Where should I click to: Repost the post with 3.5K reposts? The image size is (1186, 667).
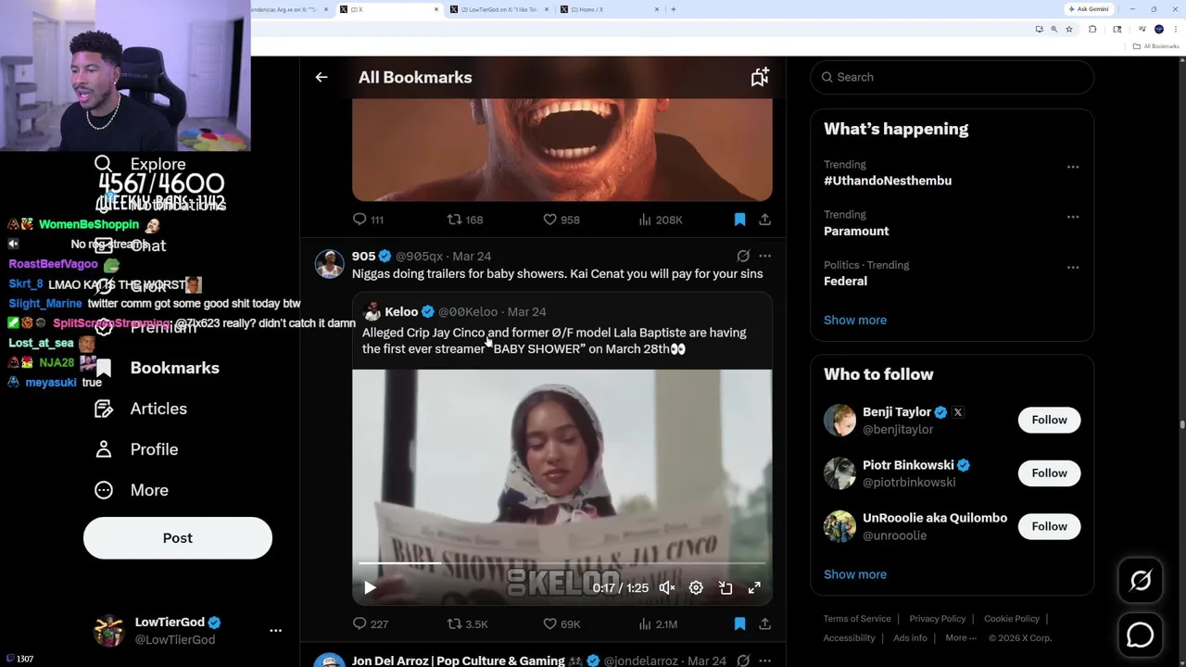[x=467, y=624]
